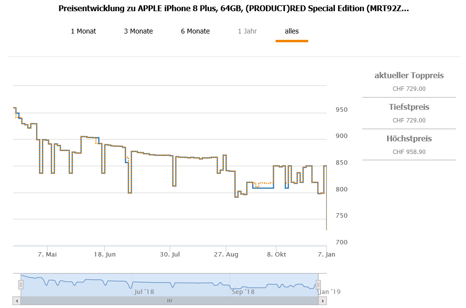Click the Preisentwicklung chart title

click(233, 9)
